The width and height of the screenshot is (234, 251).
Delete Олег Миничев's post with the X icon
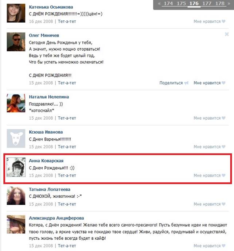click(227, 34)
